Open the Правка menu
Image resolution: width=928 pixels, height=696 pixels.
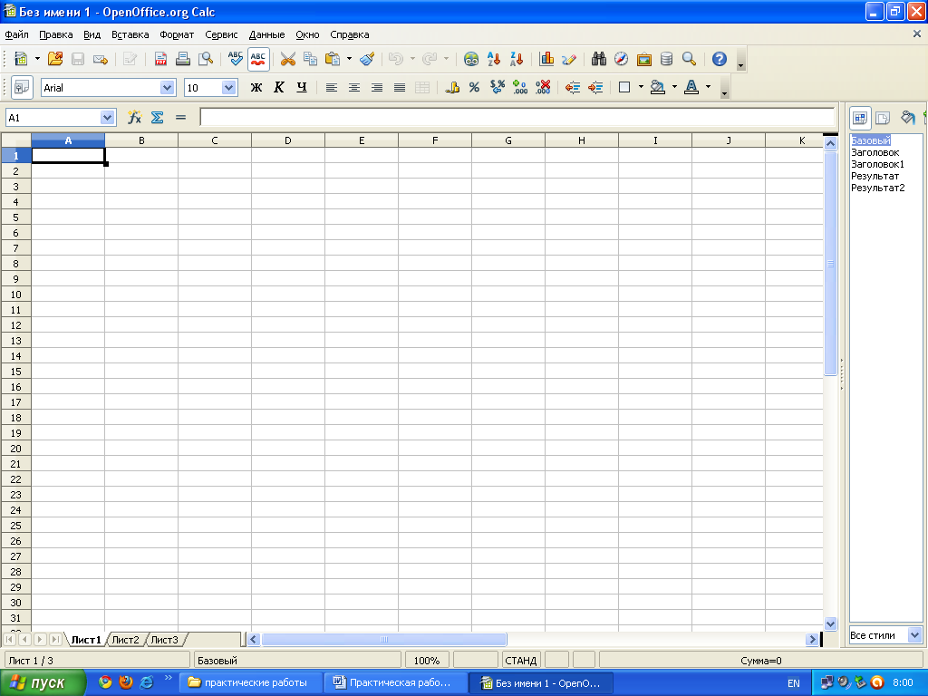point(55,34)
